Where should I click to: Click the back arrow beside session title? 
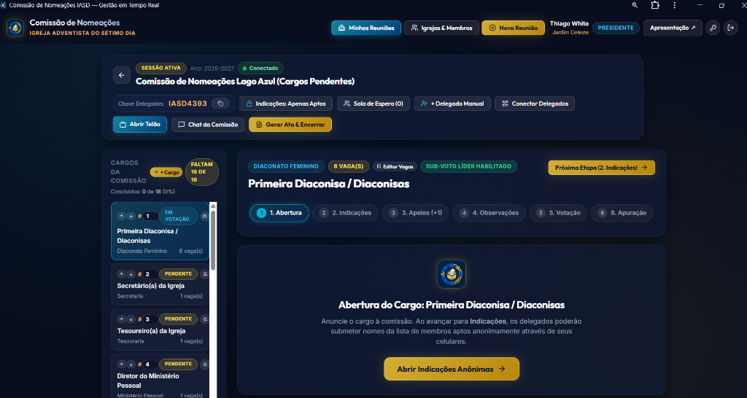[122, 75]
